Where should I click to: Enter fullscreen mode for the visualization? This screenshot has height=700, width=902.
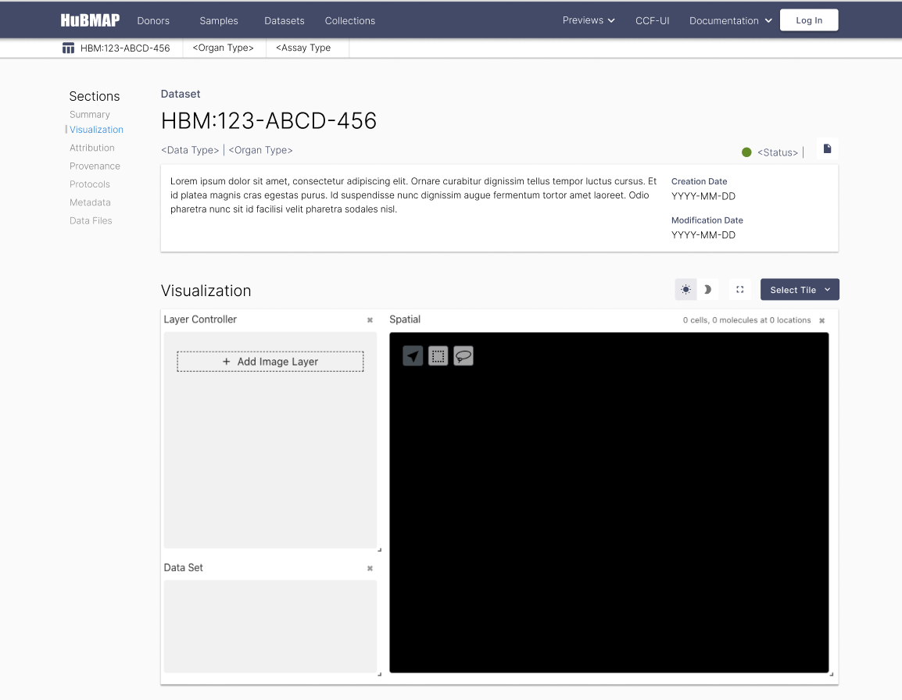739,289
